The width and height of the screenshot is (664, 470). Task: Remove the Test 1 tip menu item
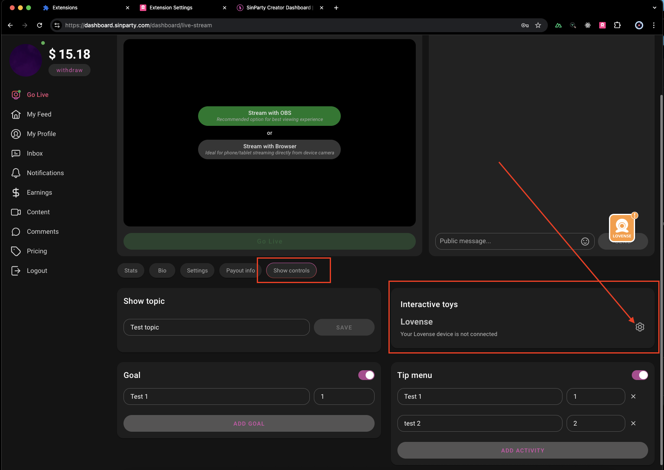tap(633, 396)
